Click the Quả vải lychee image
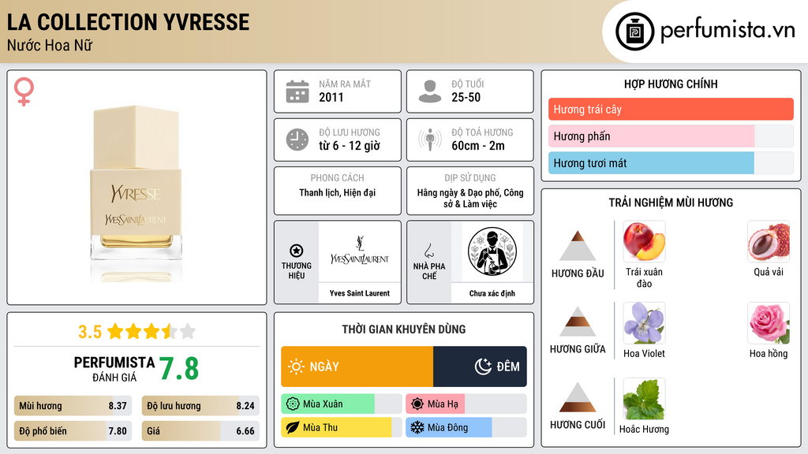The height and width of the screenshot is (454, 808). tap(769, 241)
